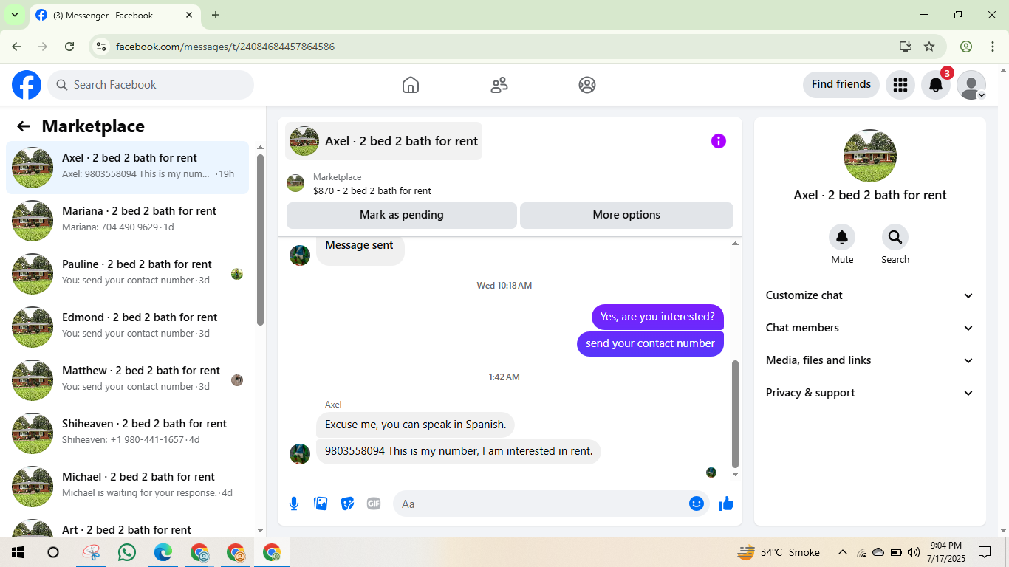Open the large listing photo in info panel

[870, 156]
